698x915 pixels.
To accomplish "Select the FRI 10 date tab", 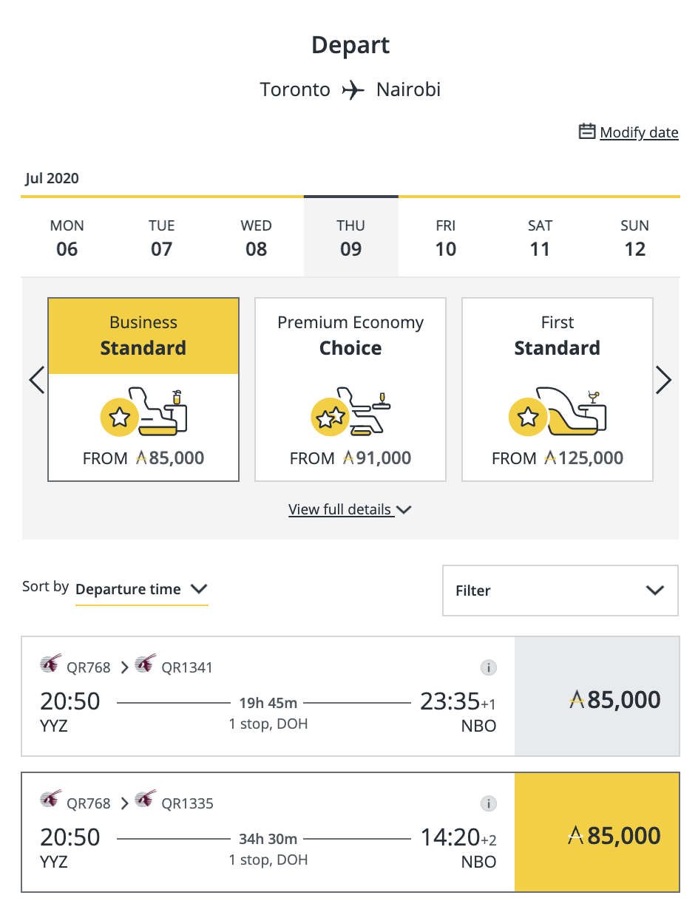I will 446,238.
